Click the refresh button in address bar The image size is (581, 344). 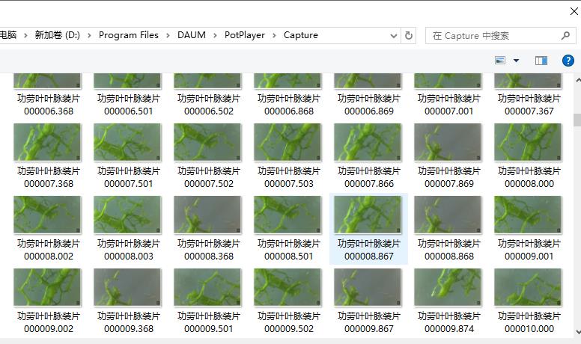pos(409,35)
